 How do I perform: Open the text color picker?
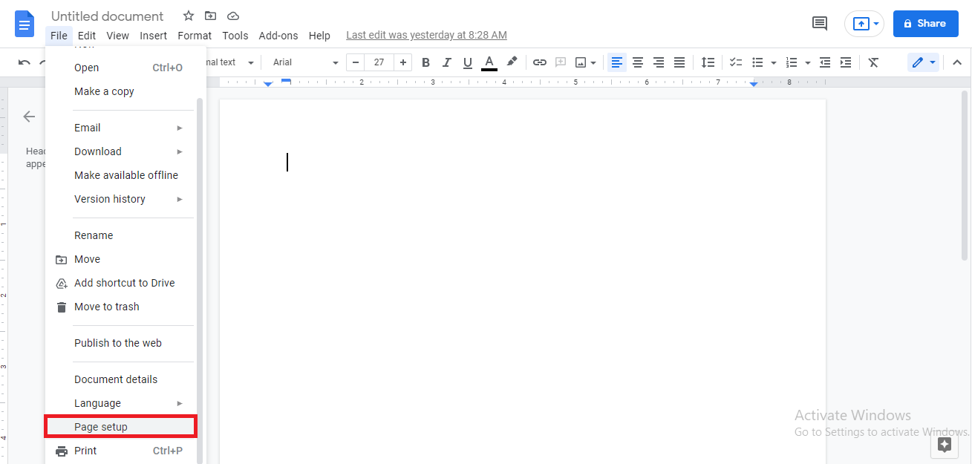(489, 62)
